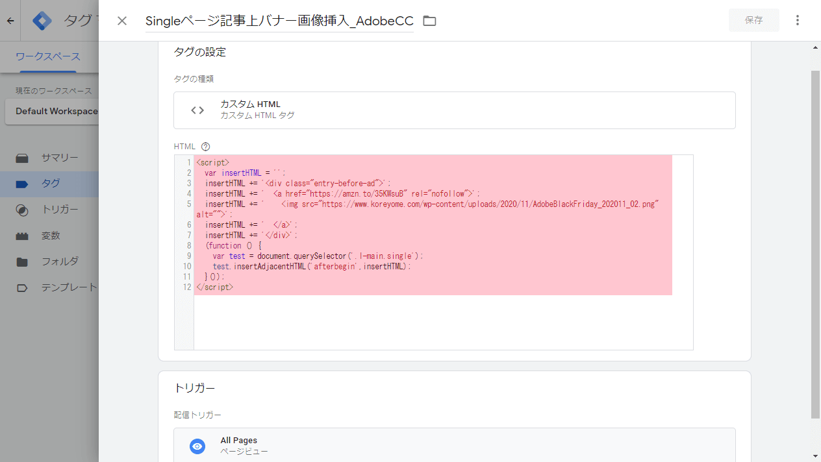Click the folder icon beside the tag name
Viewport: 821px width, 462px height.
429,21
